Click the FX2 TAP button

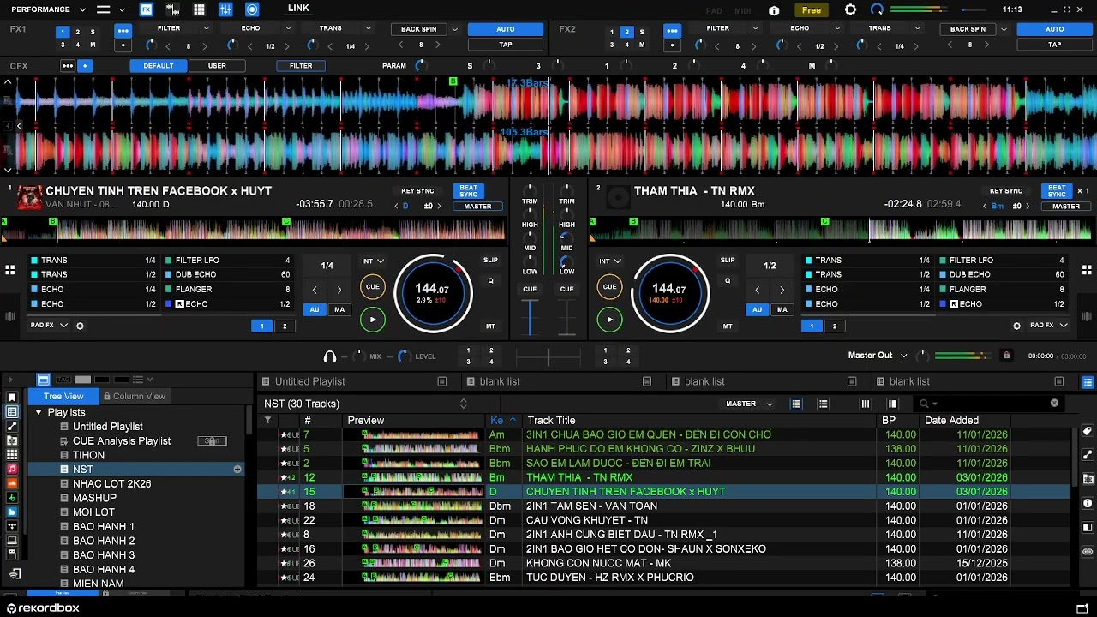pyautogui.click(x=1054, y=45)
